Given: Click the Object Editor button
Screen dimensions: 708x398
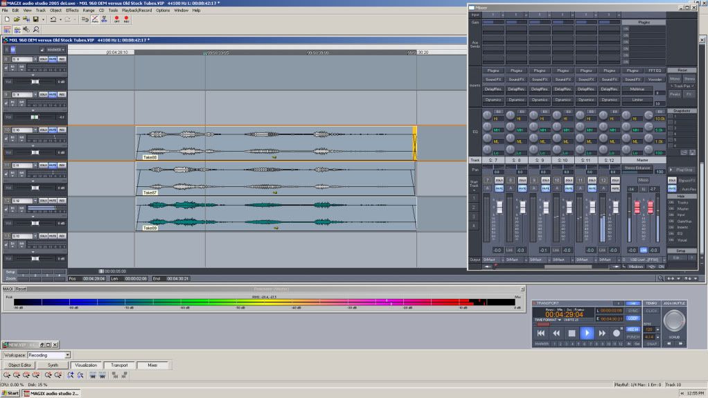Looking at the screenshot, I should tap(20, 365).
